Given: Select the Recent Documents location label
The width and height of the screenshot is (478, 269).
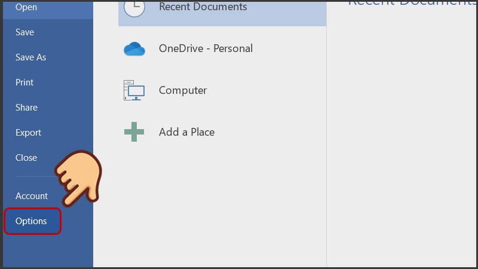Looking at the screenshot, I should tap(203, 7).
